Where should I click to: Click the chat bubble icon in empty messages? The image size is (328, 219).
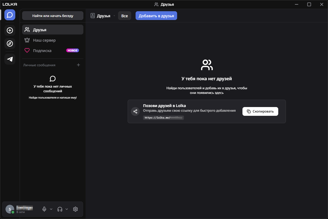click(53, 79)
